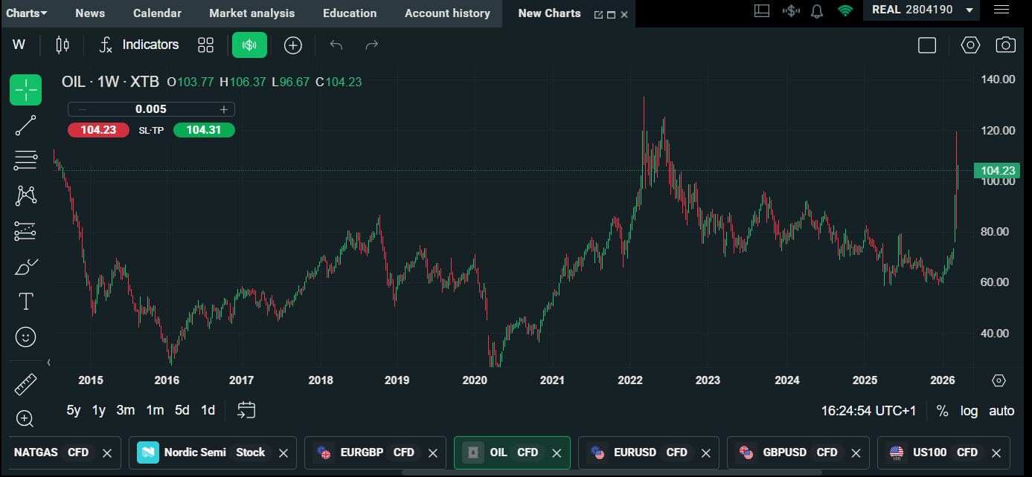The height and width of the screenshot is (477, 1032).
Task: Open the emoji sticker tool
Action: point(25,337)
